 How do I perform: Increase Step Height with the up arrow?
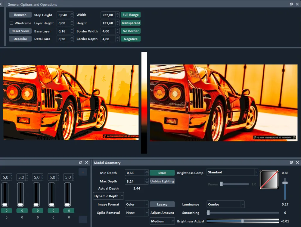[72, 14]
